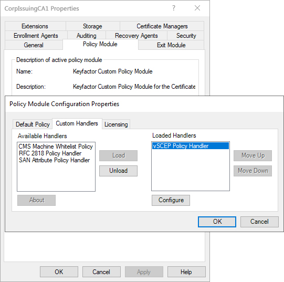The width and height of the screenshot is (284, 282).
Task: Switch to the Storage tab
Action: pos(92,26)
